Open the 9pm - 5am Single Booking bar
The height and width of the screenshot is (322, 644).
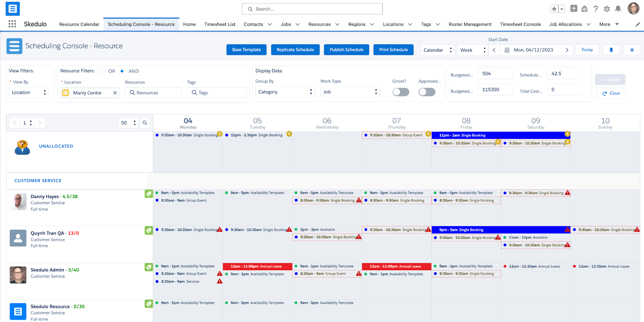click(501, 230)
